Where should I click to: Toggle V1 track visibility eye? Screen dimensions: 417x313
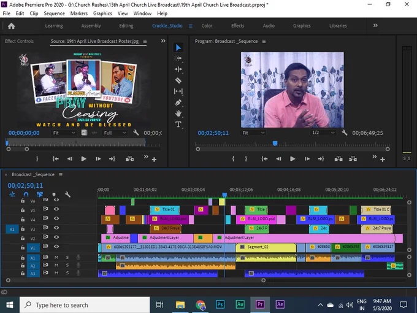[56, 247]
